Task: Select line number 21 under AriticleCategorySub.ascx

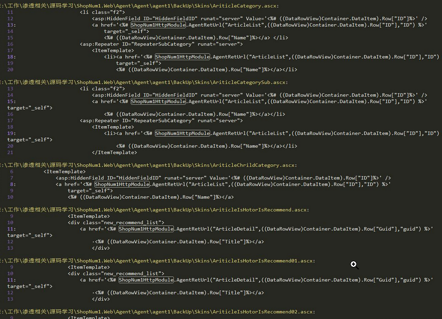Action: point(10,153)
